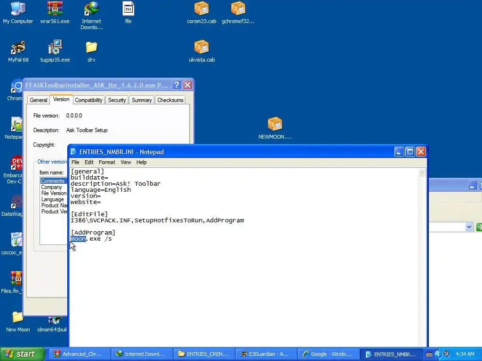Viewport: 482px width, 361px height.
Task: Click the green Go arrow in background window
Action: coord(479,227)
